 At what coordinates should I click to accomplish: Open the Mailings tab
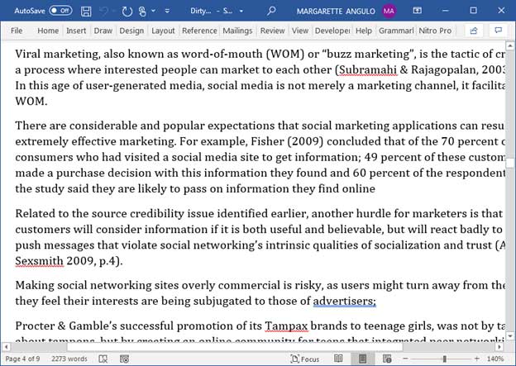(237, 31)
